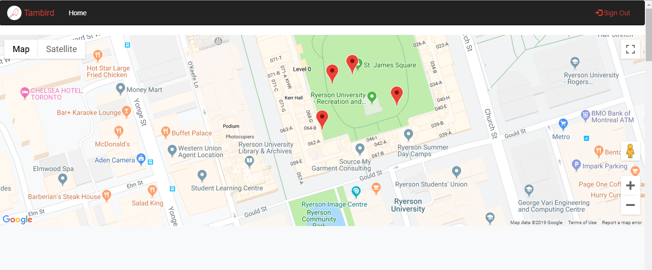Click the Street View pegman icon

point(630,151)
